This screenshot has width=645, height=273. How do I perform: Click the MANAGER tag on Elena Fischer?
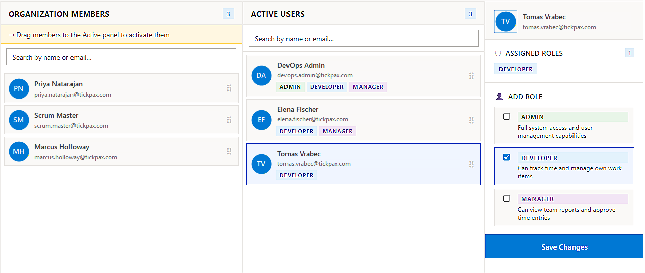[x=338, y=131]
